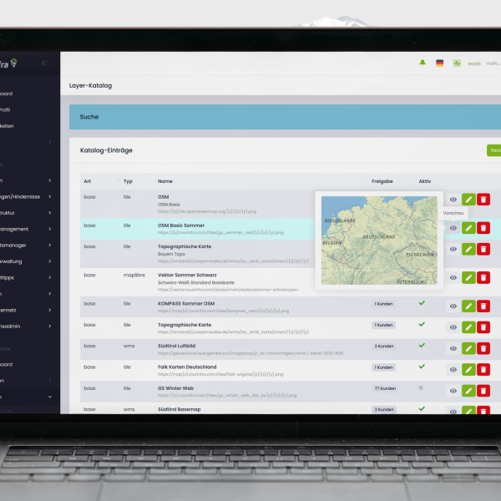
Task: Edit the Topographische Karte entry with 1 Kunden
Action: coord(468,327)
